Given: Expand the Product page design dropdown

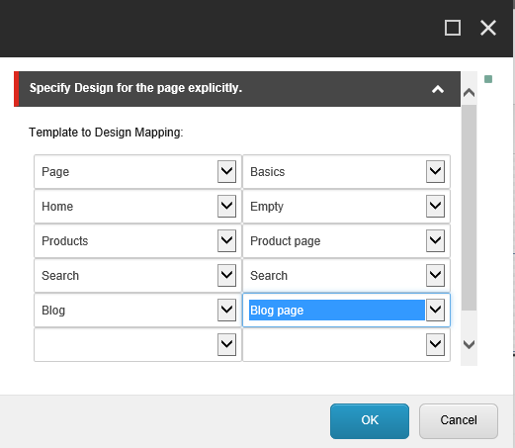Looking at the screenshot, I should (435, 240).
